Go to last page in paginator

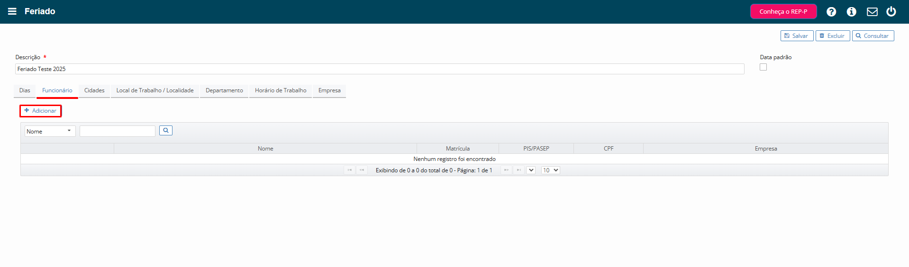pos(518,170)
